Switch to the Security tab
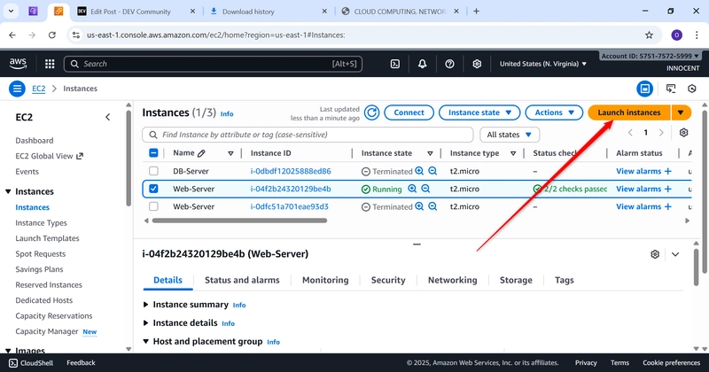 pyautogui.click(x=388, y=280)
